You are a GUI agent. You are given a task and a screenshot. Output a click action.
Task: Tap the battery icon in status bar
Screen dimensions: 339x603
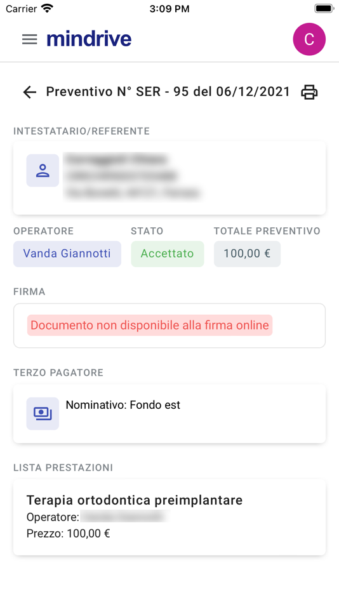tap(324, 8)
